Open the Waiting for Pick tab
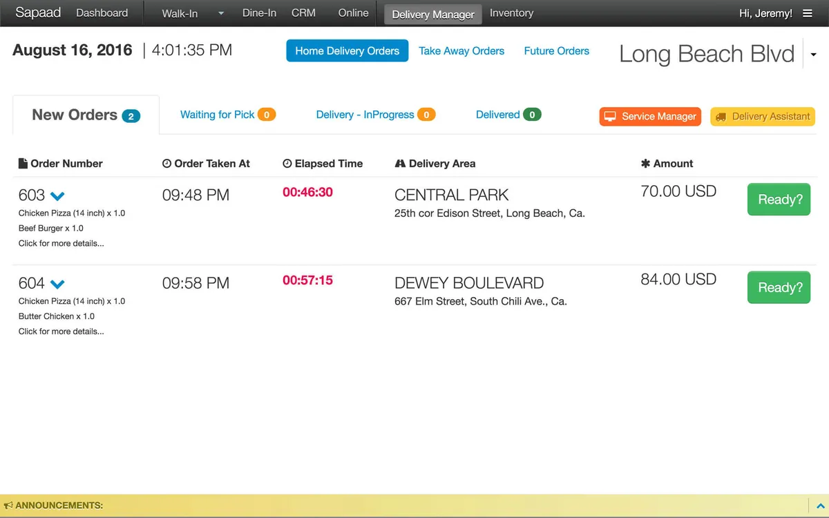The image size is (829, 518). tap(228, 115)
